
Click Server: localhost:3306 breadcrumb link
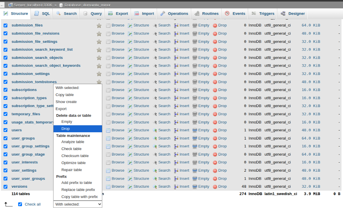33,5
